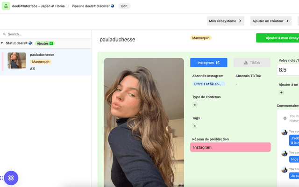Add a Type de contenus with plus
The image size is (299, 187).
pyautogui.click(x=195, y=105)
